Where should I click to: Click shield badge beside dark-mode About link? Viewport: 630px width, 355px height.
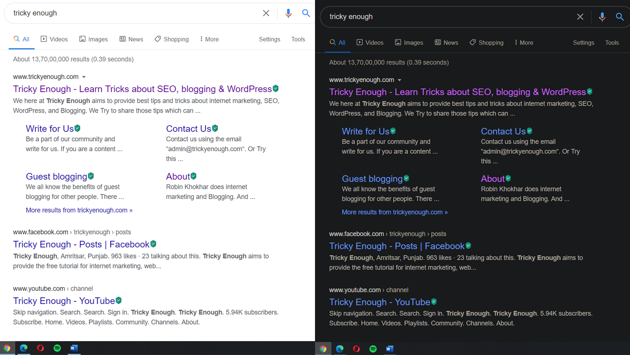pyautogui.click(x=508, y=178)
